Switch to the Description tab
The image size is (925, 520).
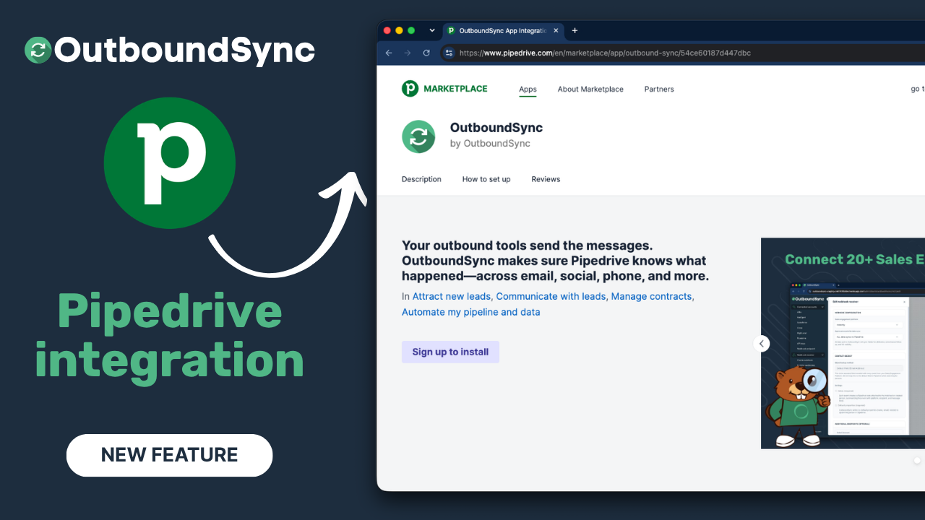tap(421, 179)
